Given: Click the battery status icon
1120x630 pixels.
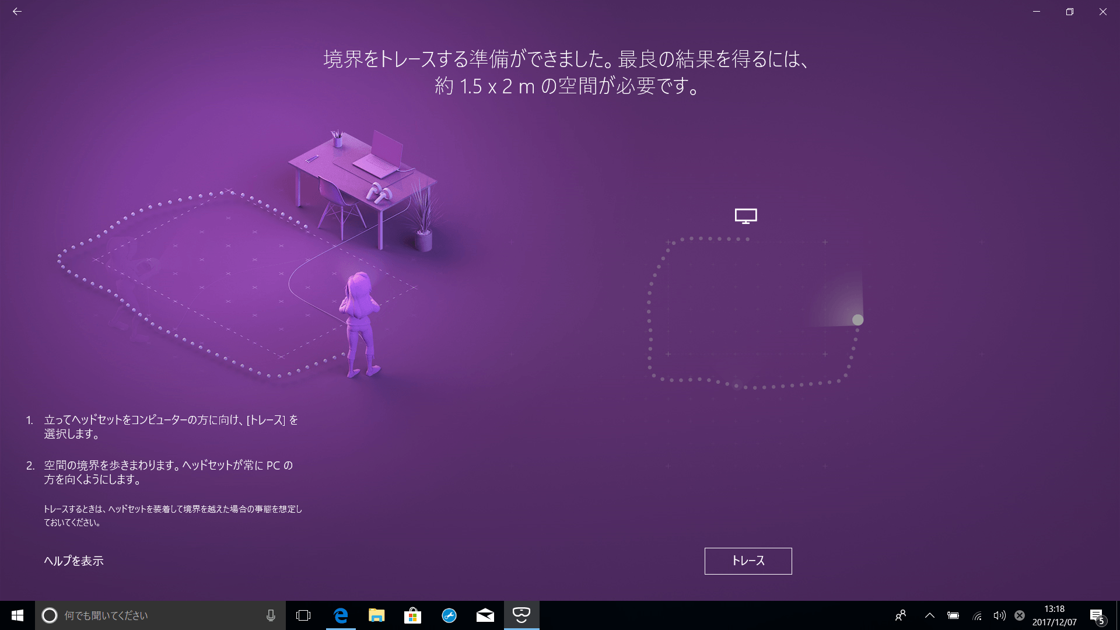Looking at the screenshot, I should pyautogui.click(x=954, y=615).
